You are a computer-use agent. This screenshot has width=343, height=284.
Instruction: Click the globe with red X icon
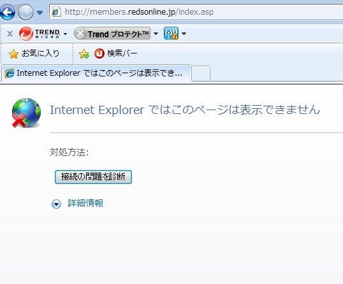click(26, 113)
